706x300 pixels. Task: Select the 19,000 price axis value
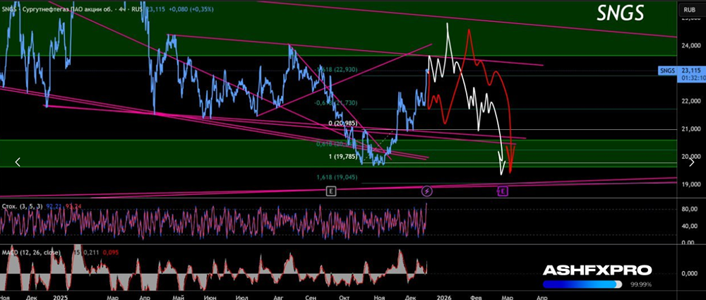coord(691,184)
